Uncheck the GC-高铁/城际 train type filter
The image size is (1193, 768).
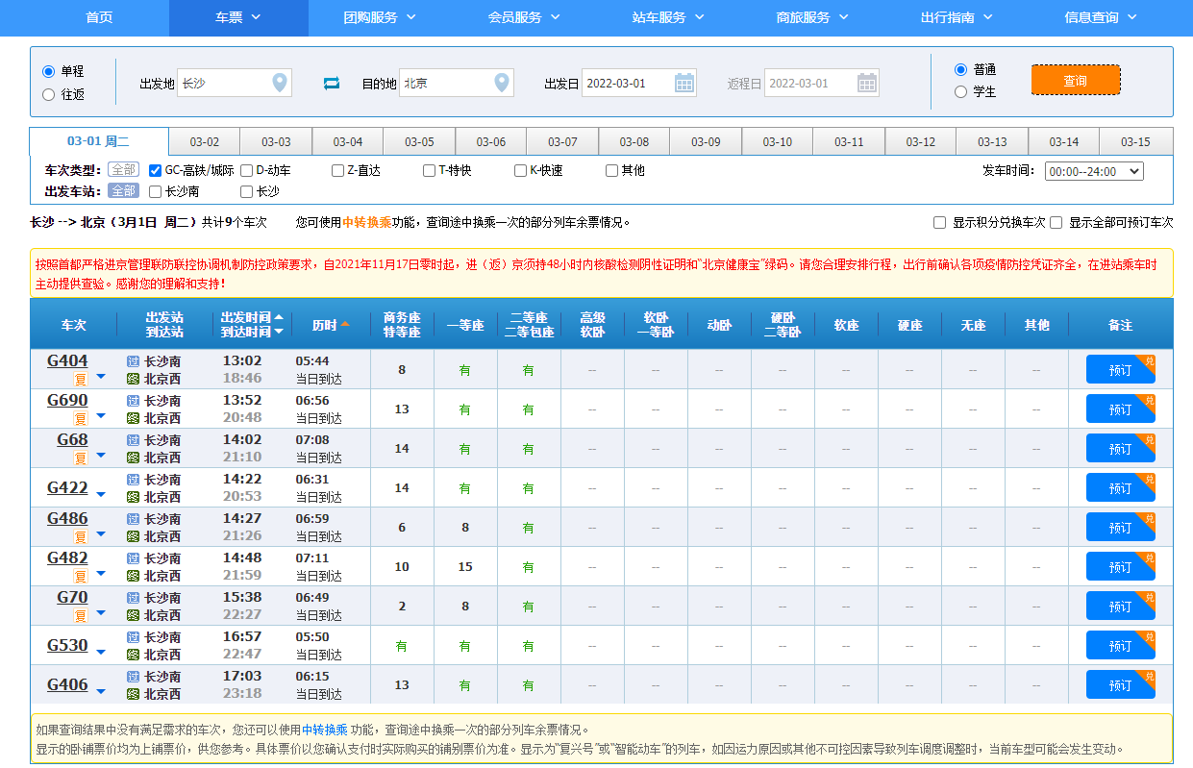(156, 170)
